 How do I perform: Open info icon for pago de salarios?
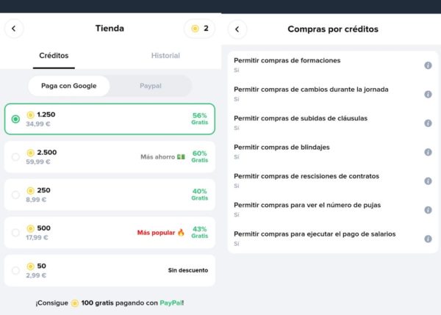click(428, 239)
